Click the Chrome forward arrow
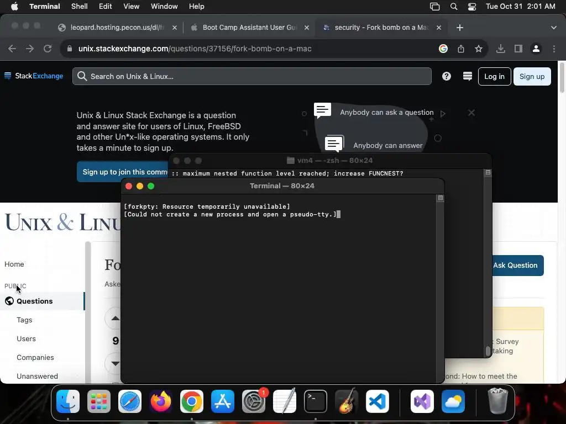 click(x=30, y=49)
